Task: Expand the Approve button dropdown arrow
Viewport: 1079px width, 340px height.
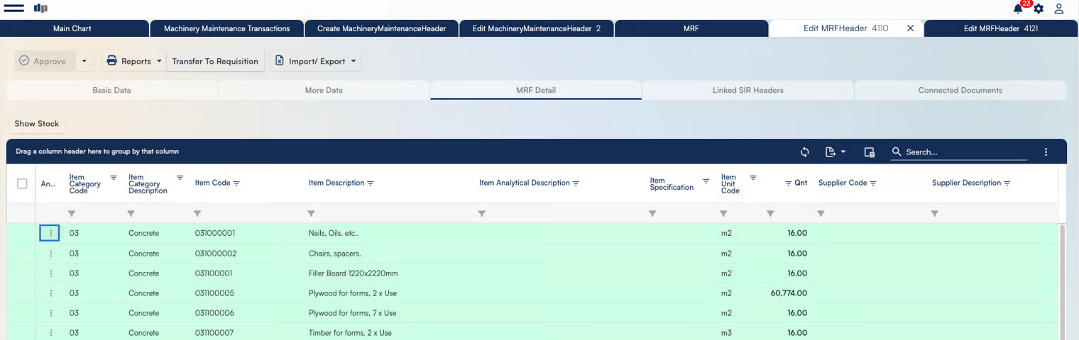Action: click(84, 62)
